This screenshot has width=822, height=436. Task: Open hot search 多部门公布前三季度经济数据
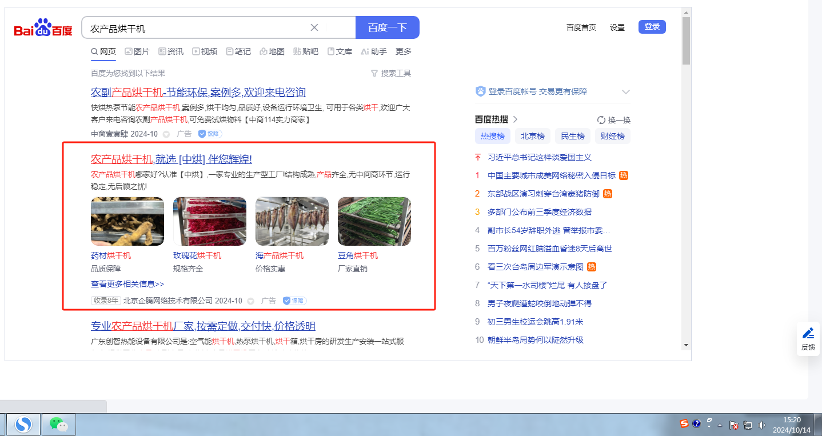click(x=540, y=212)
